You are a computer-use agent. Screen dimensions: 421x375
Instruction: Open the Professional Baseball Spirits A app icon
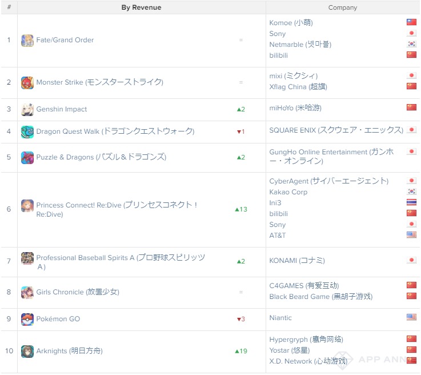pos(27,258)
